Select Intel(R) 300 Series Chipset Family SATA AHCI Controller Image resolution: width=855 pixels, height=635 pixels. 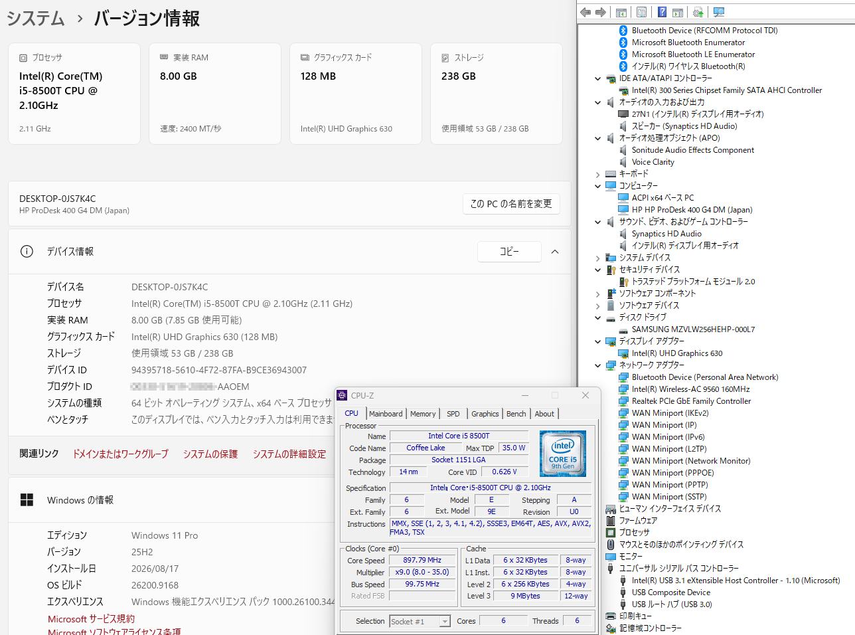(727, 90)
